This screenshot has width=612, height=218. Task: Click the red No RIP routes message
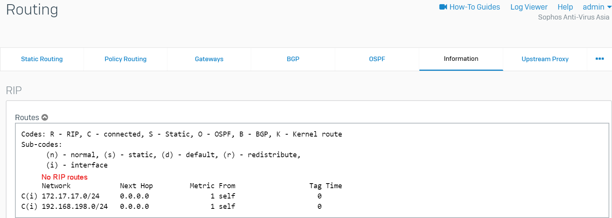64,177
